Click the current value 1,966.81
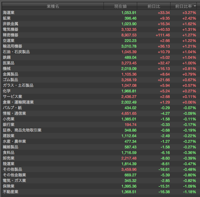This screenshot has height=197, width=200. [129, 91]
